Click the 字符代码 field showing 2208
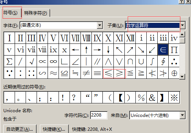Screen dimensions: 191x133 [99, 115]
